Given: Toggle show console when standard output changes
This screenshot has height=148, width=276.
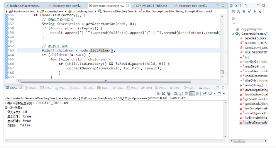Looking at the screenshot, I should point(192,94).
